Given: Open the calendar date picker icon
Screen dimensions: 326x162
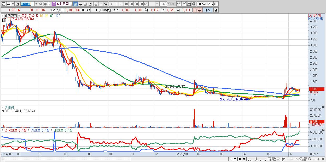Looking at the screenshot, I should [216, 4].
